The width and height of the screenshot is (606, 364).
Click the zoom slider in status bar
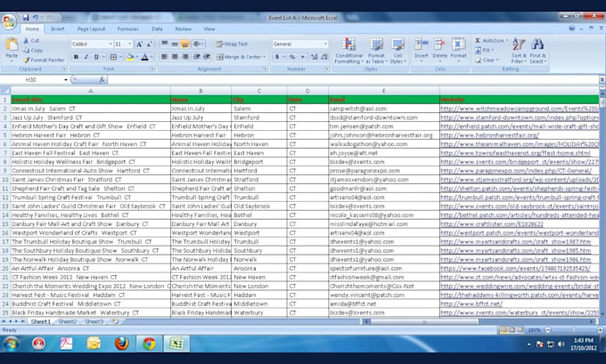click(574, 330)
